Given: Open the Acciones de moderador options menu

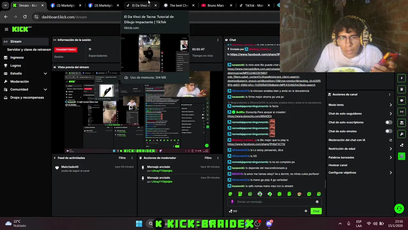Looking at the screenshot, I should pyautogui.click(x=218, y=158).
